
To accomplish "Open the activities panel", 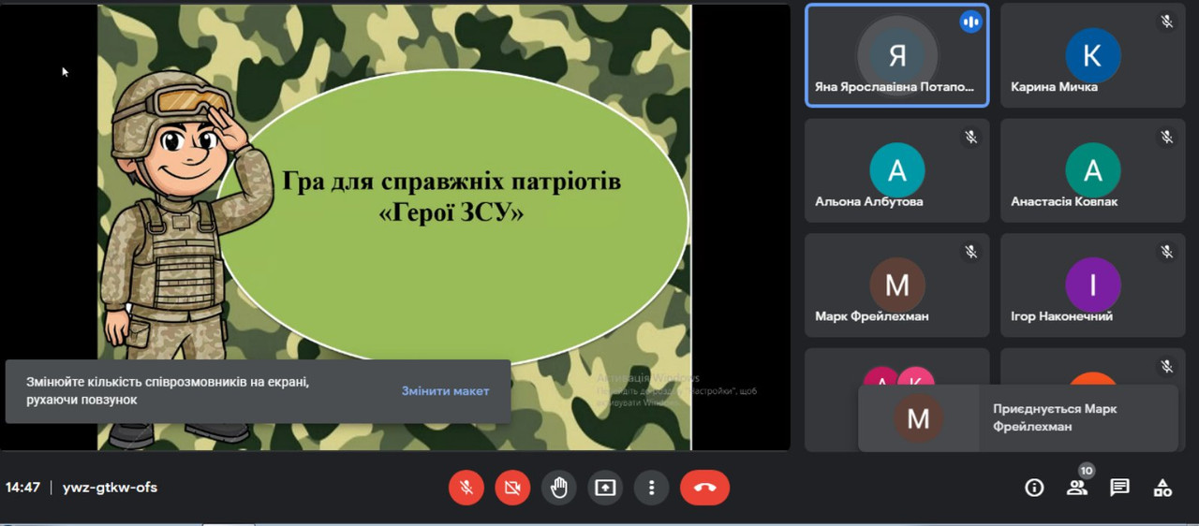I will 1162,488.
